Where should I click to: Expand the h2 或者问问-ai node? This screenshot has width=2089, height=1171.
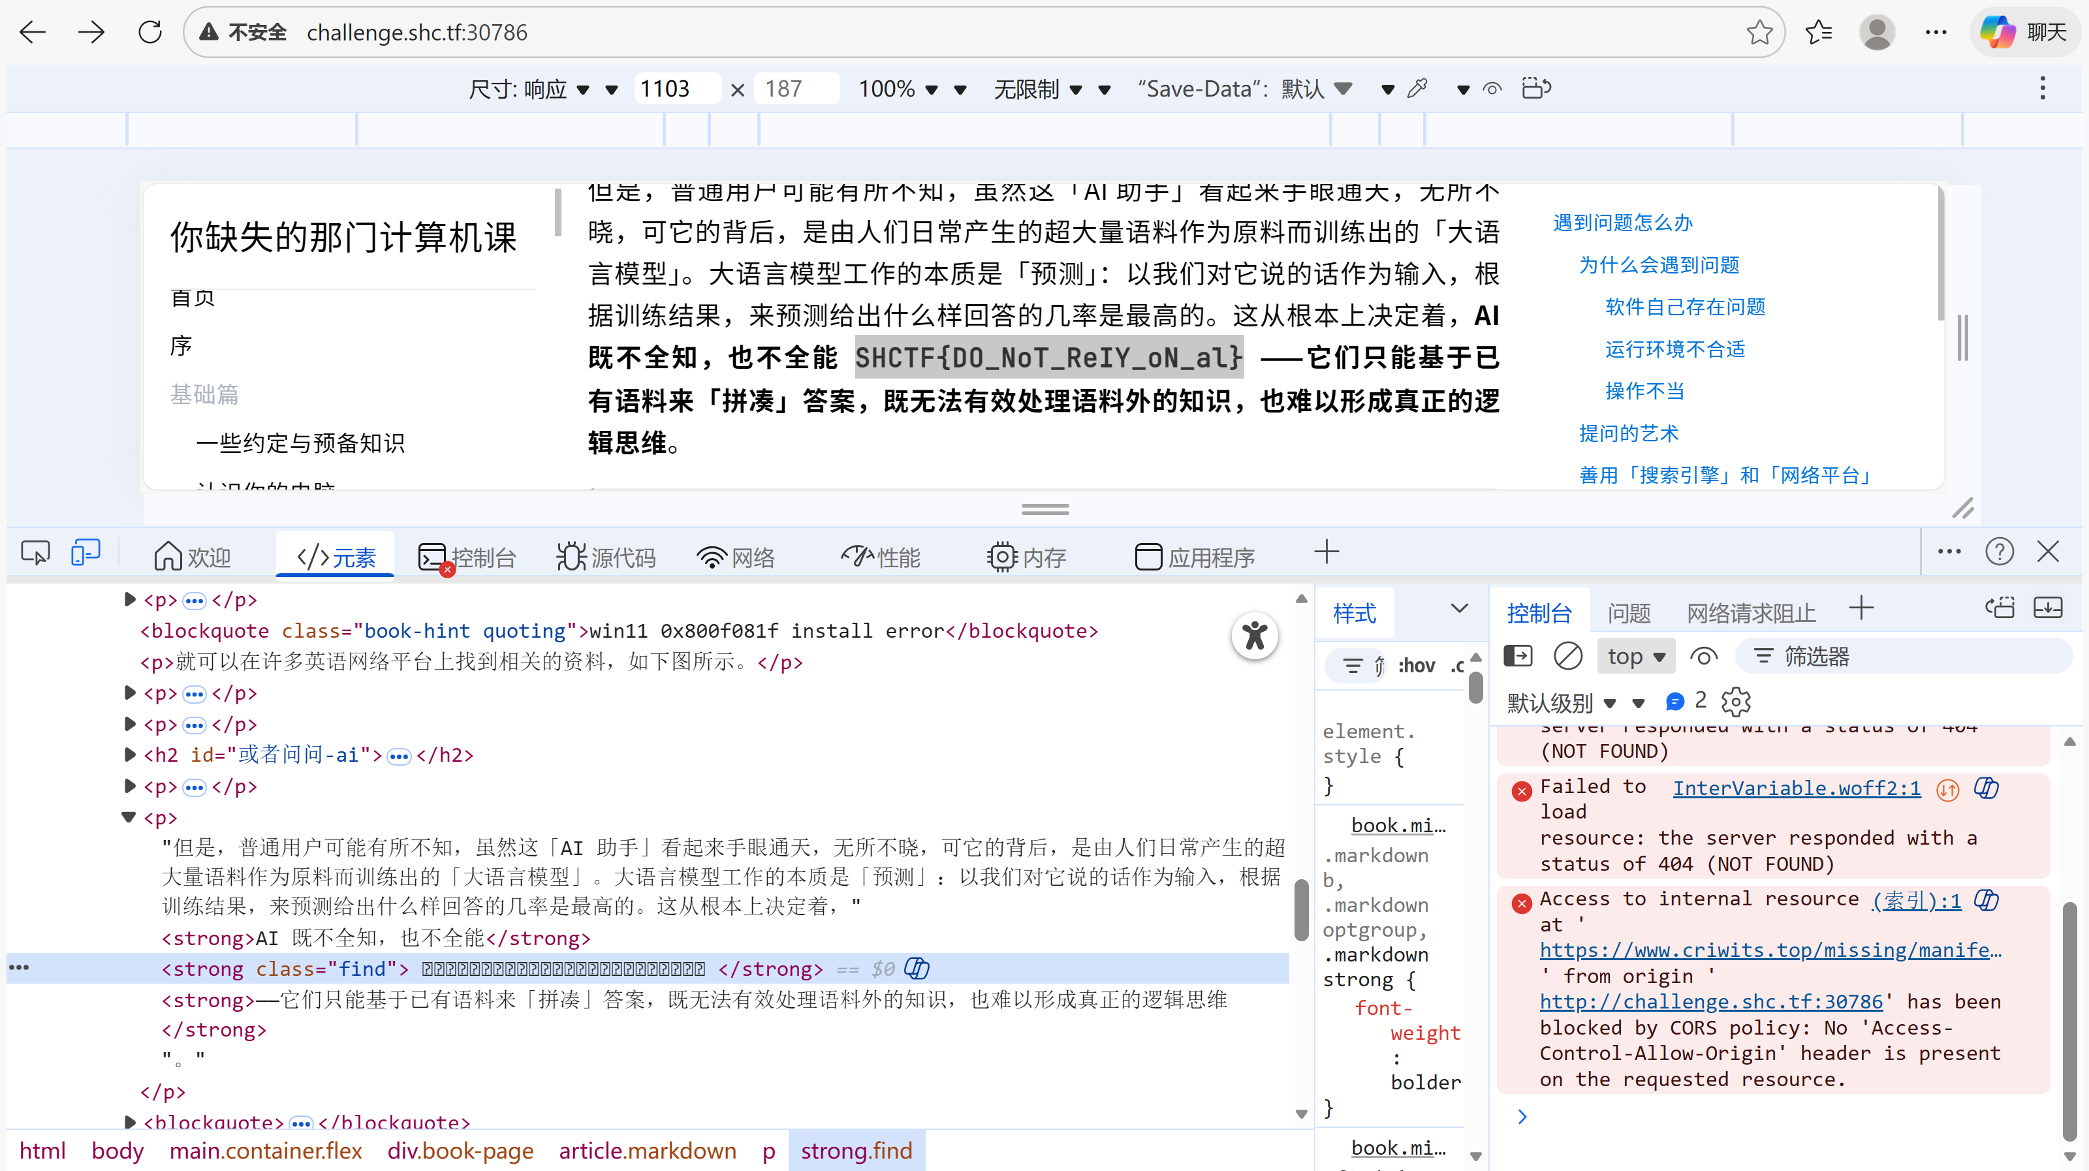point(129,754)
